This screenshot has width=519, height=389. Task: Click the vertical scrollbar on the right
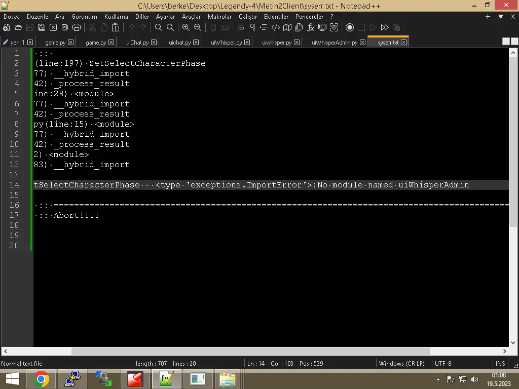[514, 152]
